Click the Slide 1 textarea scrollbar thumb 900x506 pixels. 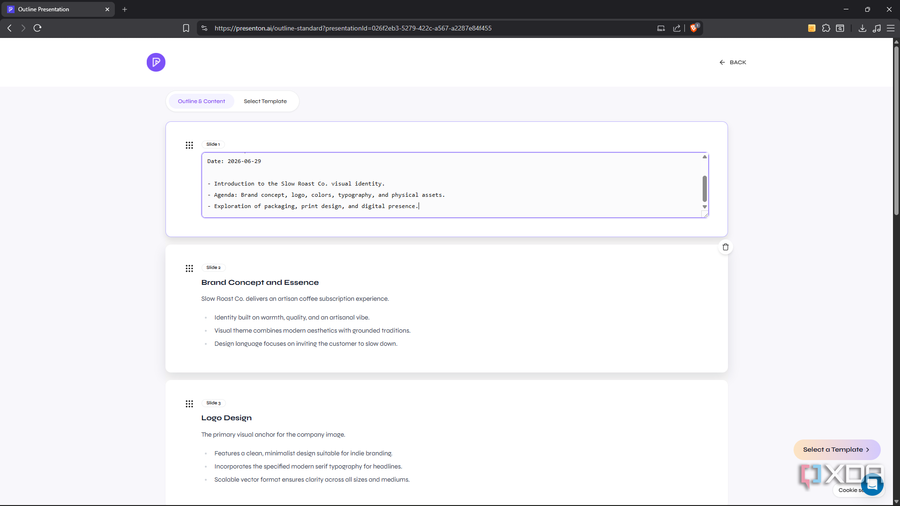click(705, 188)
